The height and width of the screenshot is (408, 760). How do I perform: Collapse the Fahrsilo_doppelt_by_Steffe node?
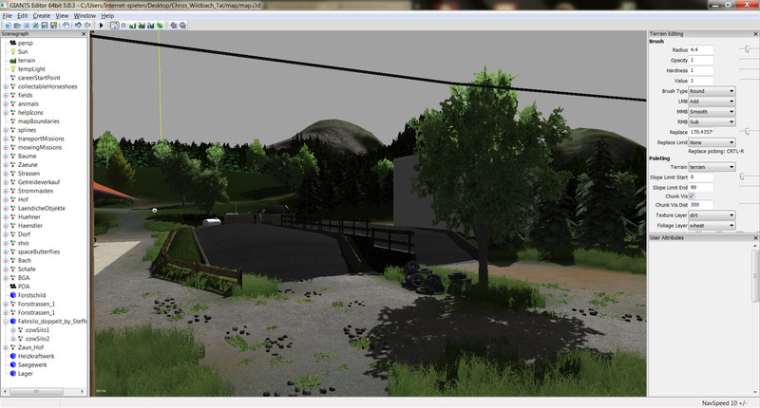pos(6,321)
